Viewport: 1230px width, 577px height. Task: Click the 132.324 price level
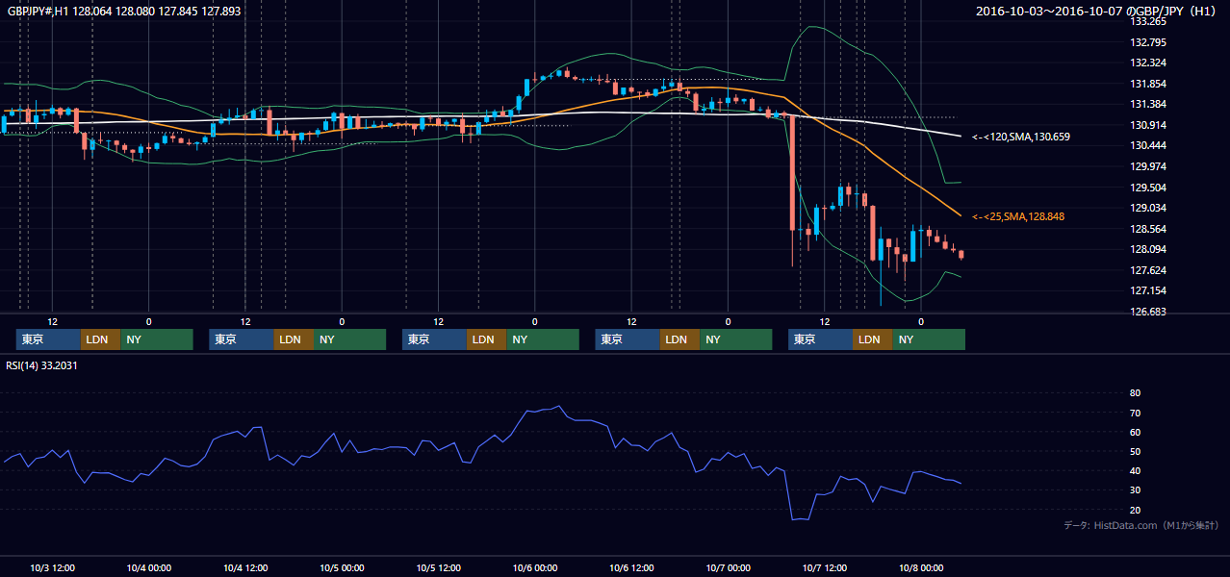(1148, 63)
